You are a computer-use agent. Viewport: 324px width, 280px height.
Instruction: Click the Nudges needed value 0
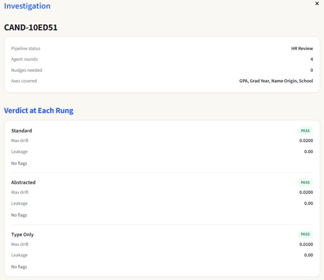click(x=312, y=70)
